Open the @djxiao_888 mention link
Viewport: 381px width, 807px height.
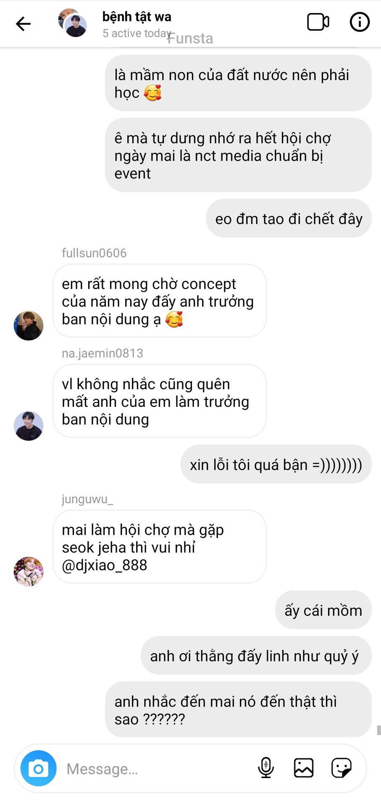105,565
